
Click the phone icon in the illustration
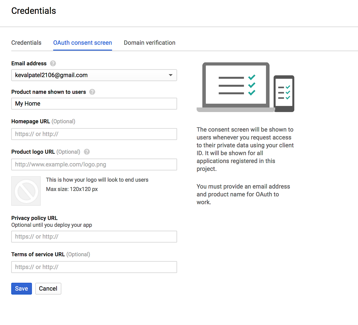coord(284,94)
